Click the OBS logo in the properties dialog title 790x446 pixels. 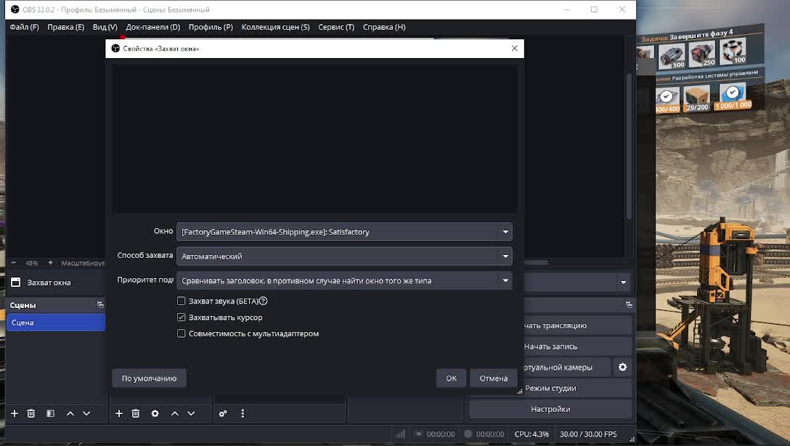coord(115,49)
